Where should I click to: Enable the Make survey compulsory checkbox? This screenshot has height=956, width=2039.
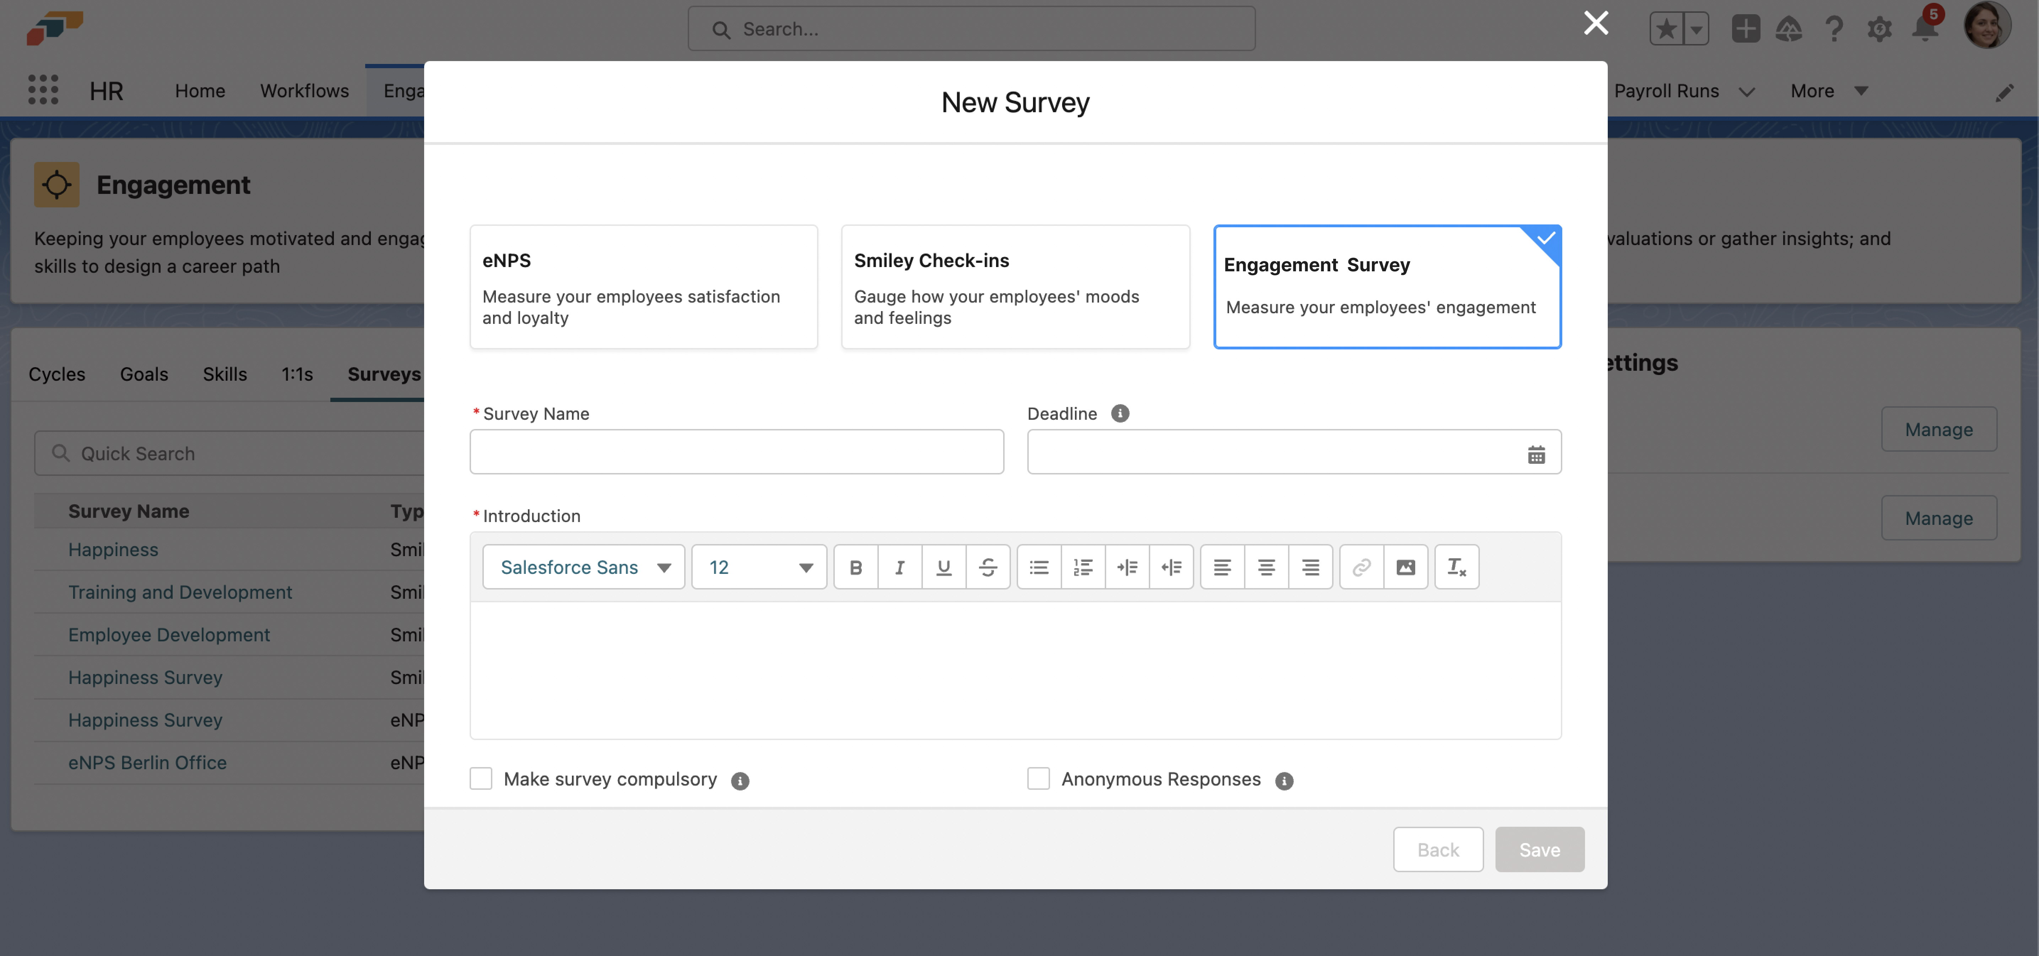point(481,779)
